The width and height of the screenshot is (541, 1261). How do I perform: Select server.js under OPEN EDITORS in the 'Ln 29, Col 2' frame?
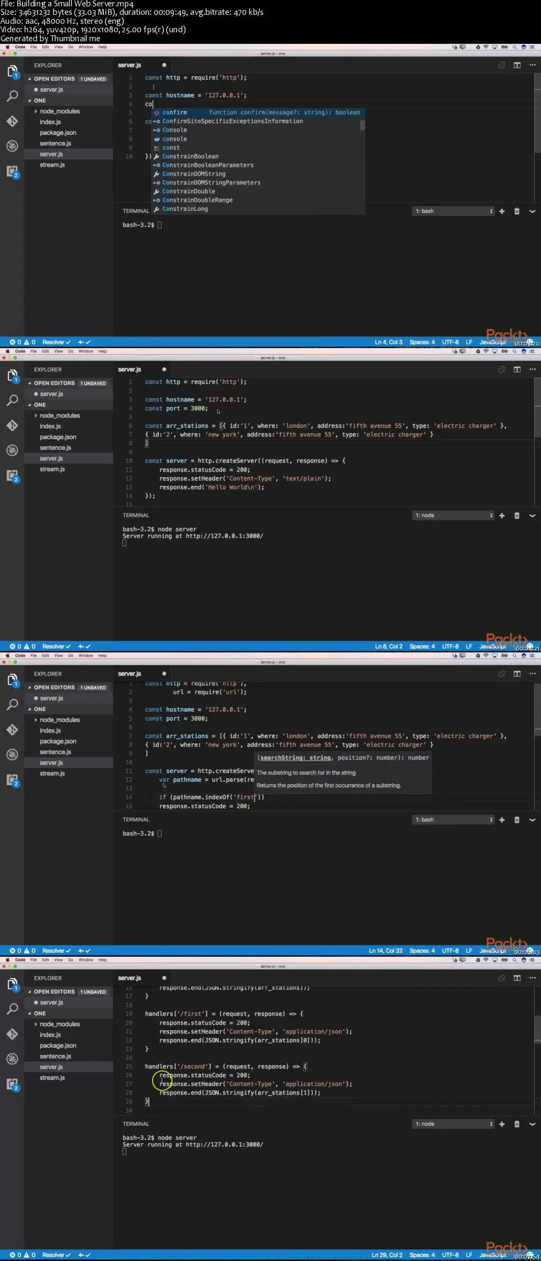[x=51, y=1003]
